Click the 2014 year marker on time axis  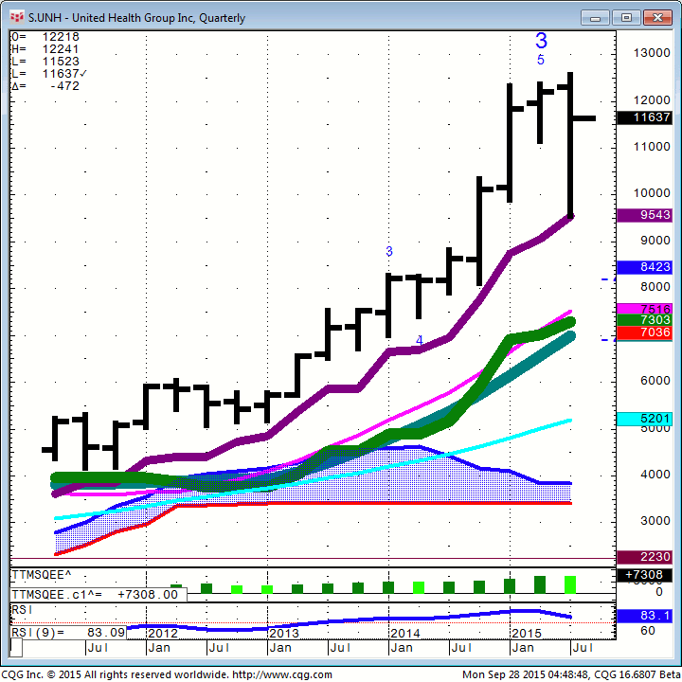pyautogui.click(x=405, y=633)
